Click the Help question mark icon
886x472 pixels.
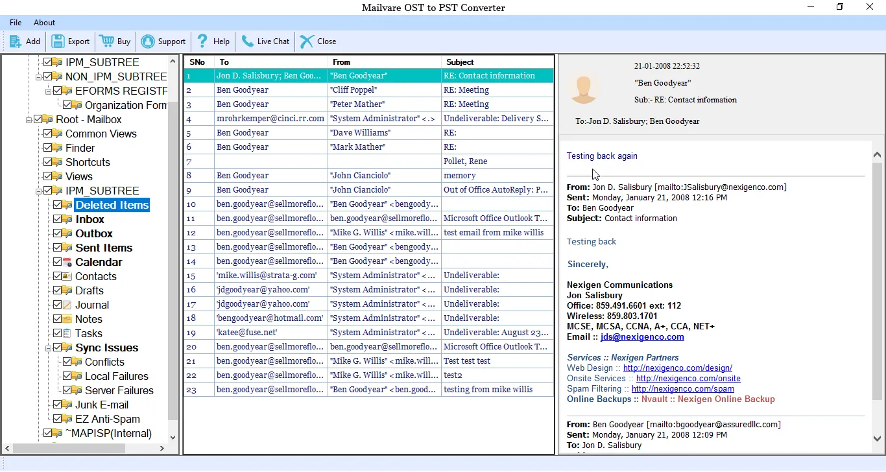pyautogui.click(x=202, y=41)
